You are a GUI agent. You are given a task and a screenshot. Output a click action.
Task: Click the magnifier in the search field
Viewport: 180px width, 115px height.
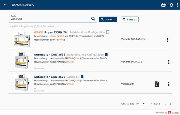(93, 19)
